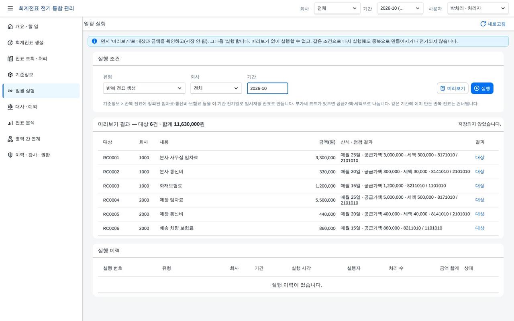Image resolution: width=514 pixels, height=321 pixels.
Task: Click the 실행 번호 column header
Action: 113,268
